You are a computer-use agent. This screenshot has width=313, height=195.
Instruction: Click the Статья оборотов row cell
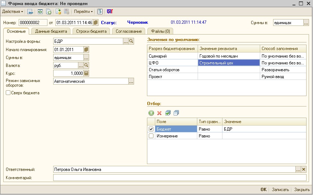172,70
